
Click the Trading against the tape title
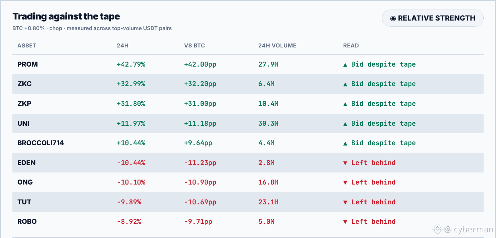click(x=66, y=16)
